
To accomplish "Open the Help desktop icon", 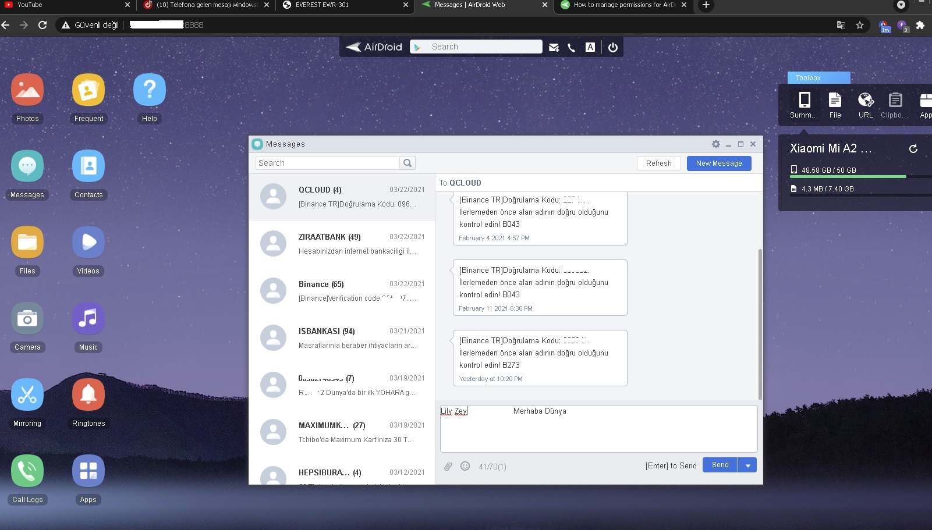I will pos(150,90).
